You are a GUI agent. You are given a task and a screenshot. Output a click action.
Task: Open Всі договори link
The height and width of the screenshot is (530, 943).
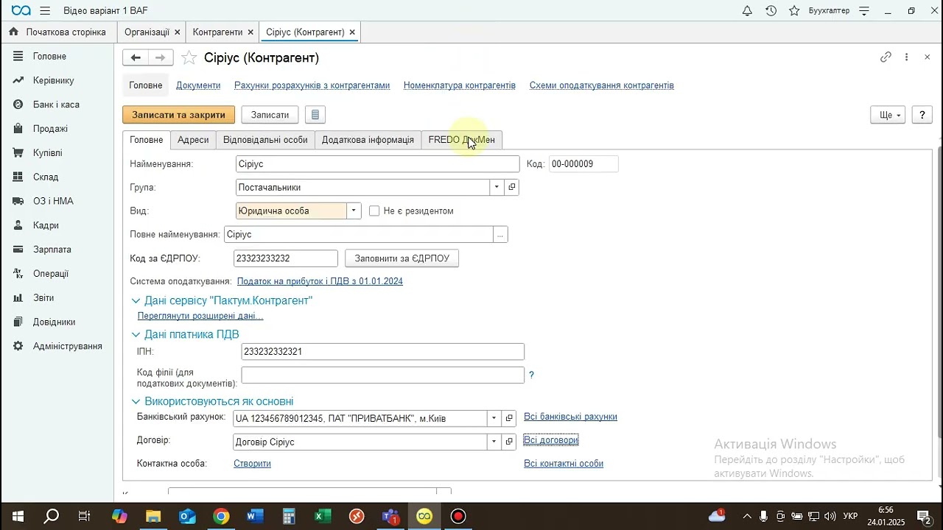pos(551,440)
